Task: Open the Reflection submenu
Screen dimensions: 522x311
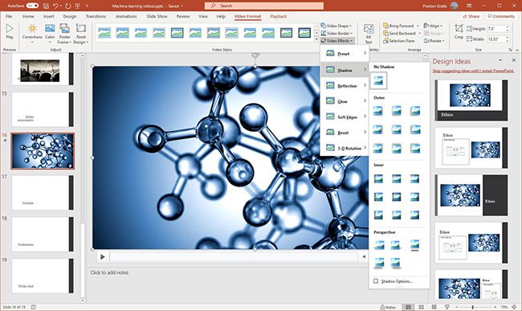Action: point(345,85)
